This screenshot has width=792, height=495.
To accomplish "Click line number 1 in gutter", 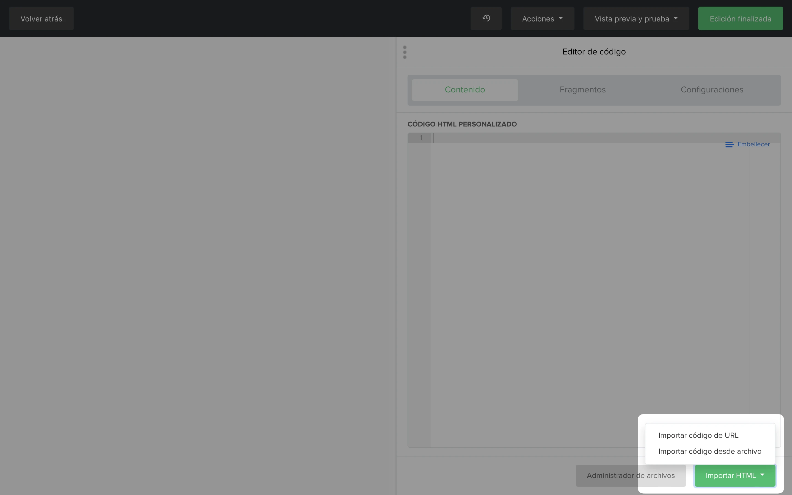I will 421,138.
